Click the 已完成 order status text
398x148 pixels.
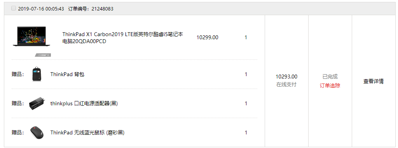tap(330, 77)
